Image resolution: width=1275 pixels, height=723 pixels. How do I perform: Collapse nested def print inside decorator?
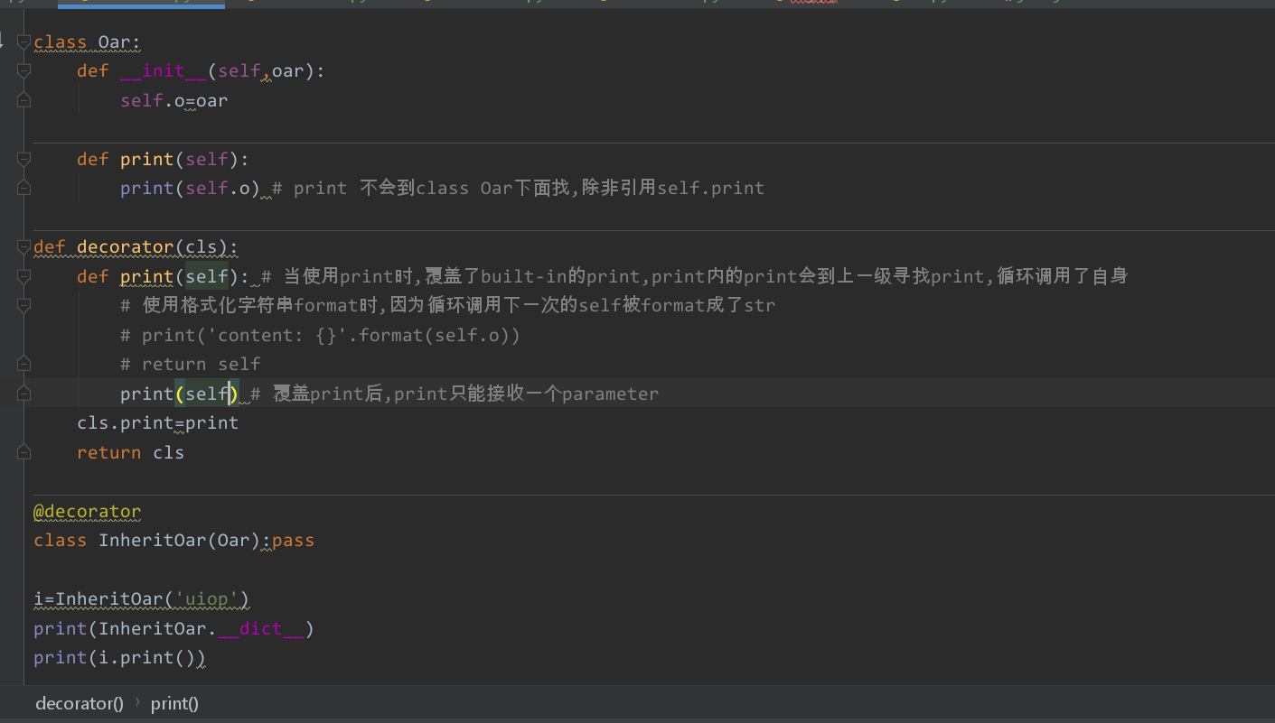(23, 276)
